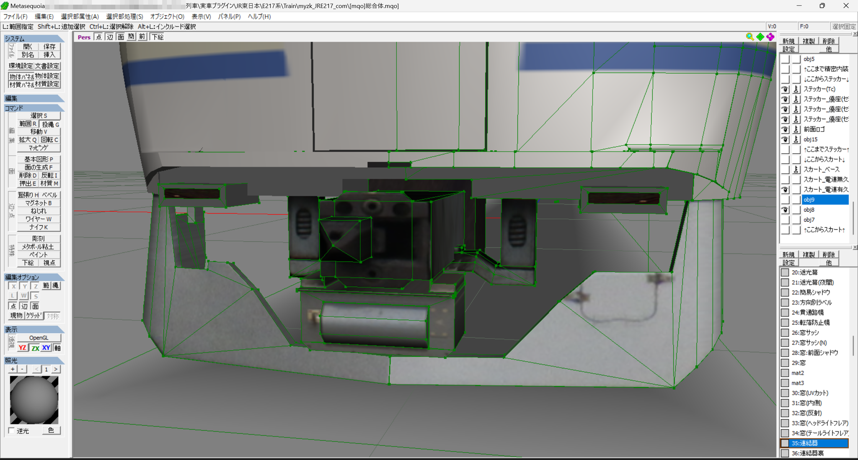This screenshot has height=460, width=858.
Task: Collapse the 編集 panel header
Action: [x=34, y=98]
